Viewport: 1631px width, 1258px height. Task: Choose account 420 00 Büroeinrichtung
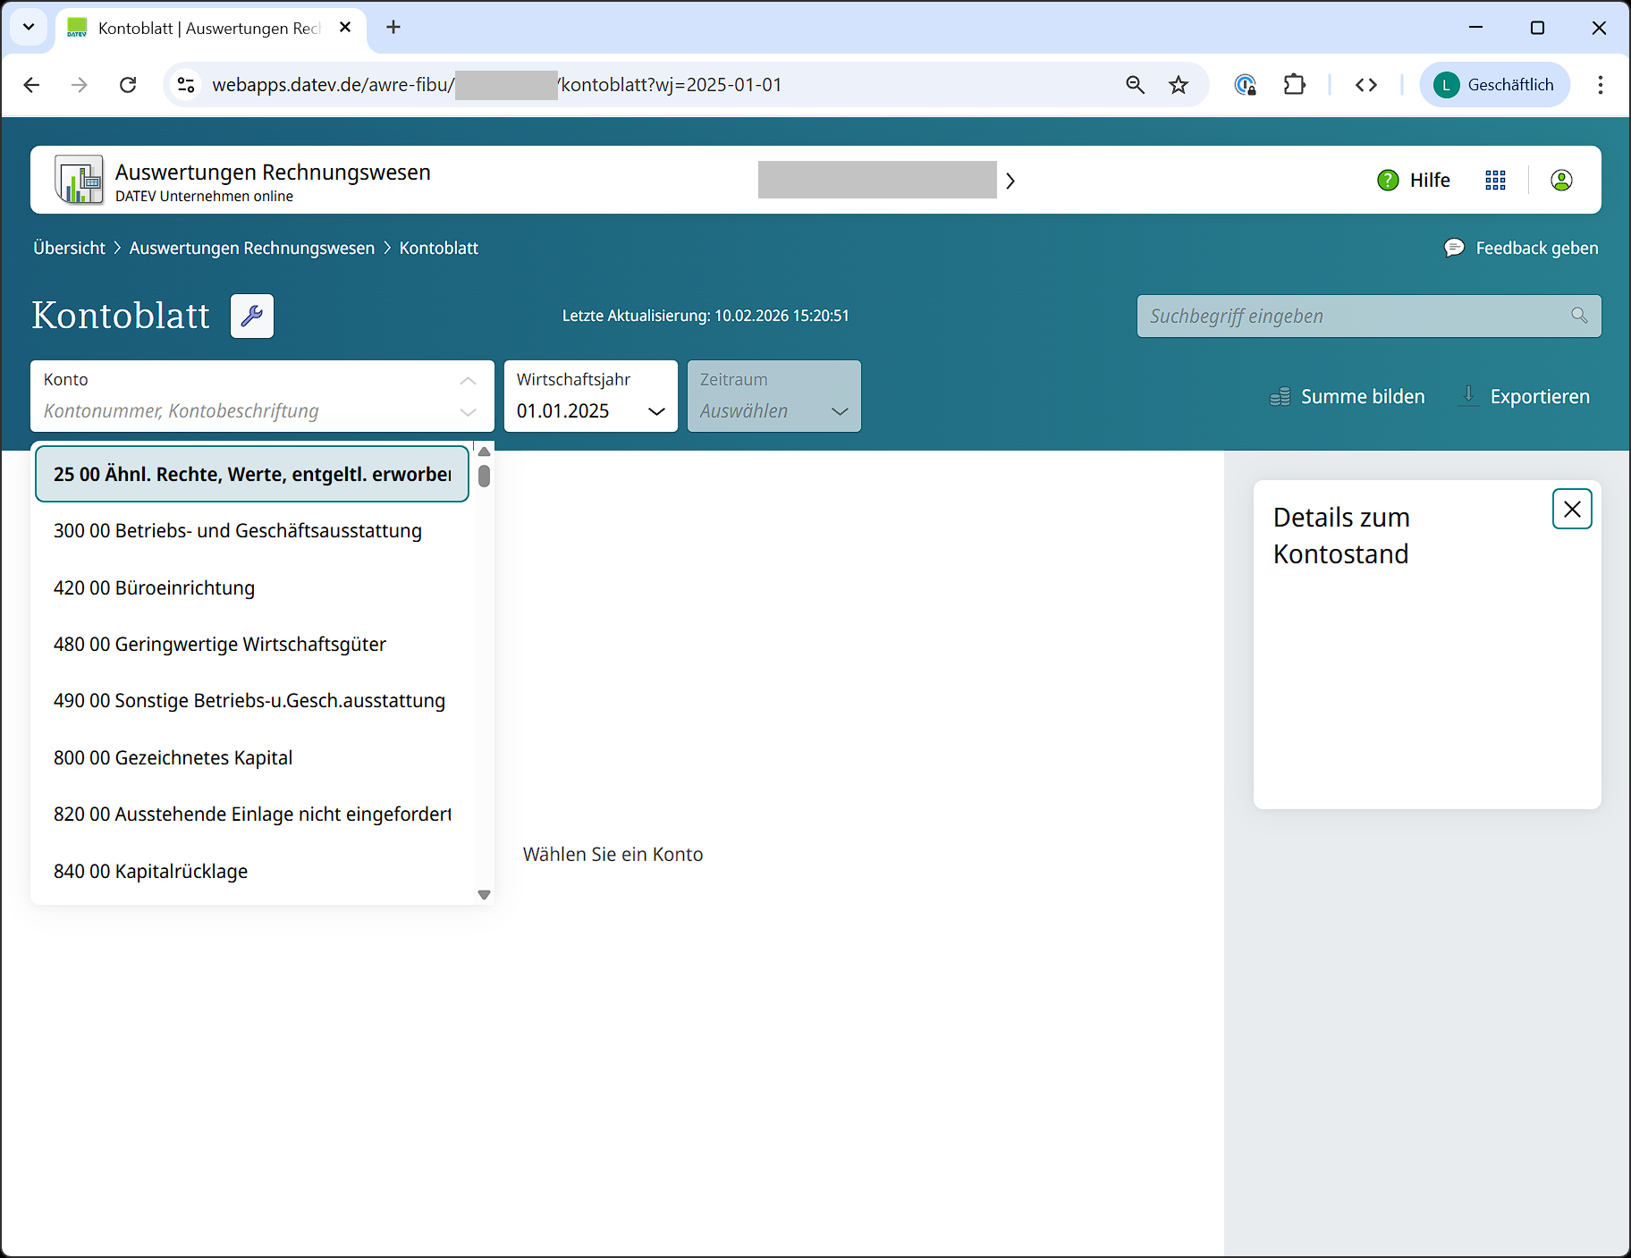252,587
